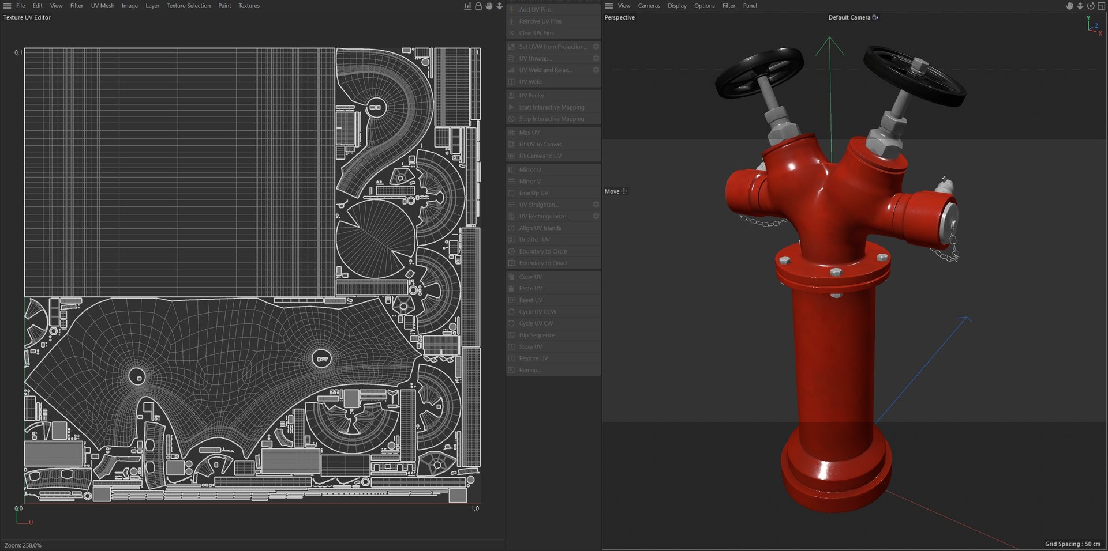1108x551 pixels.
Task: Click the Set UVW from Projection command
Action: pos(553,47)
